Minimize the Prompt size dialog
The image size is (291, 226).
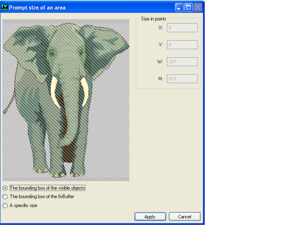(x=179, y=8)
